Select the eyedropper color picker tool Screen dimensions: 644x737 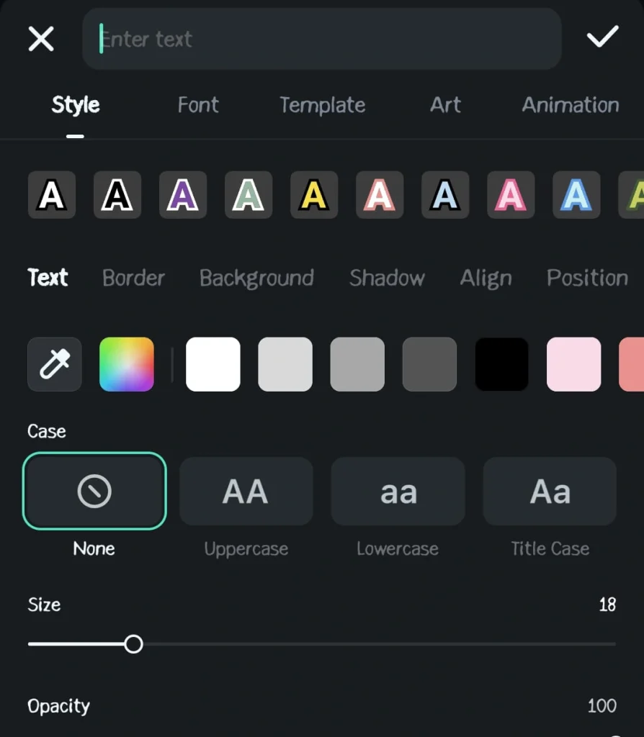pyautogui.click(x=55, y=364)
